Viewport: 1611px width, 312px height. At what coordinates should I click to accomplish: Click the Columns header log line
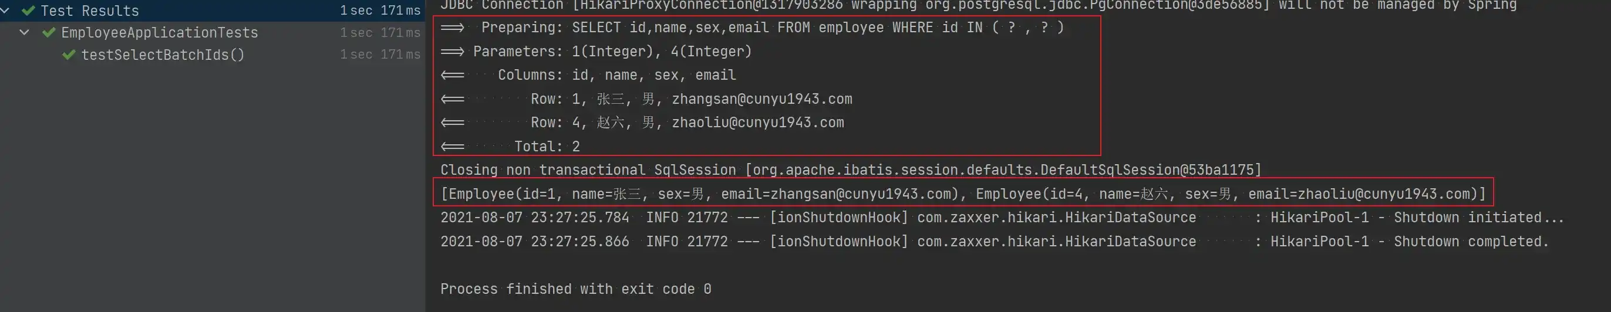point(616,75)
